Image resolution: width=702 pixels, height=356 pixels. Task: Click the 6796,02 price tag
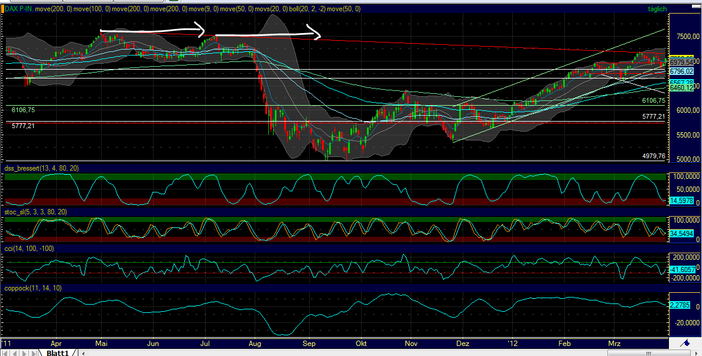pos(681,71)
